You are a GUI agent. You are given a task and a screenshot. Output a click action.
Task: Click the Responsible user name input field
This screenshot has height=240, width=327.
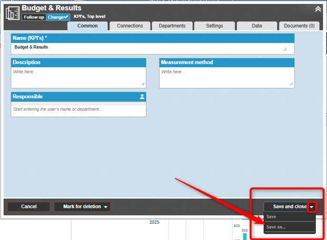pos(78,109)
